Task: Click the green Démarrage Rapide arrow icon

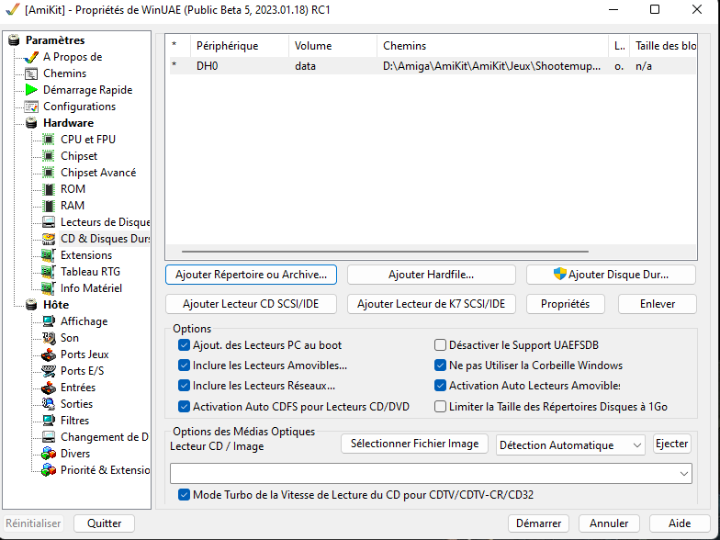Action: (x=31, y=90)
